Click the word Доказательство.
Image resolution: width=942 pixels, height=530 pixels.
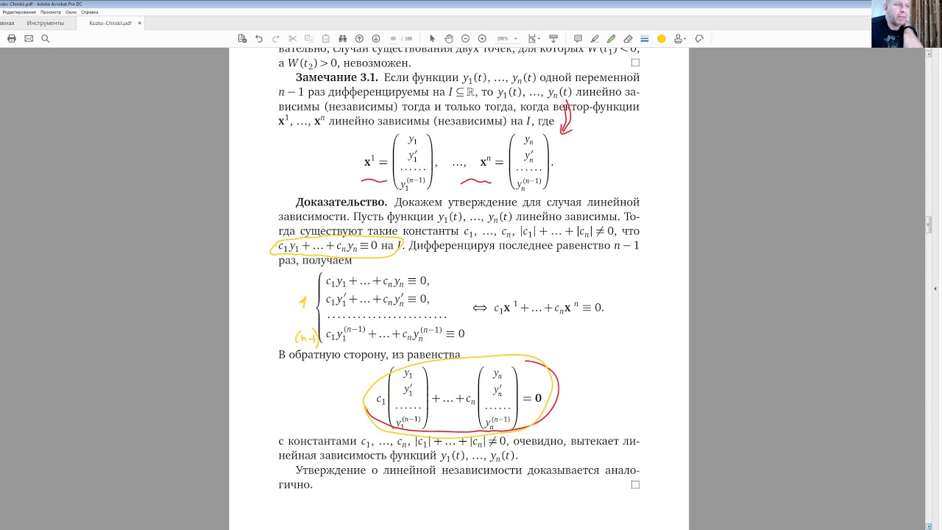pyautogui.click(x=341, y=202)
